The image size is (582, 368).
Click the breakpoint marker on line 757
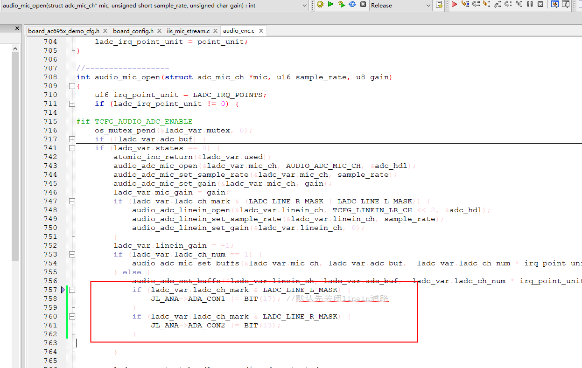(x=63, y=290)
